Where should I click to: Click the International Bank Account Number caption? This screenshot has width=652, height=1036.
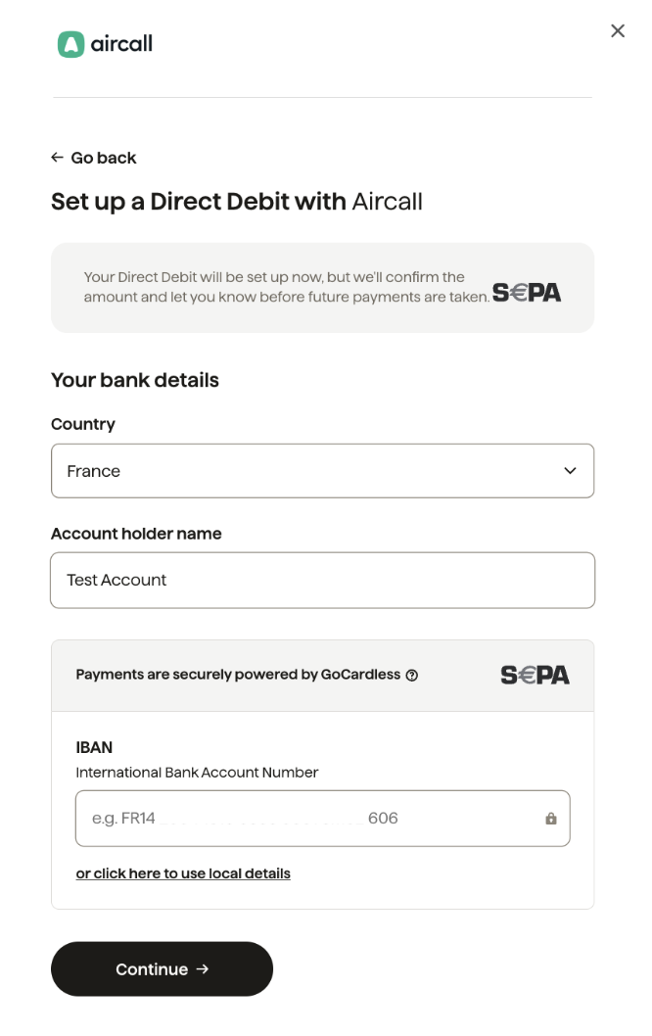[x=197, y=773]
